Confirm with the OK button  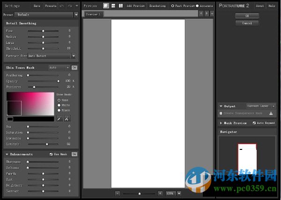point(247,16)
